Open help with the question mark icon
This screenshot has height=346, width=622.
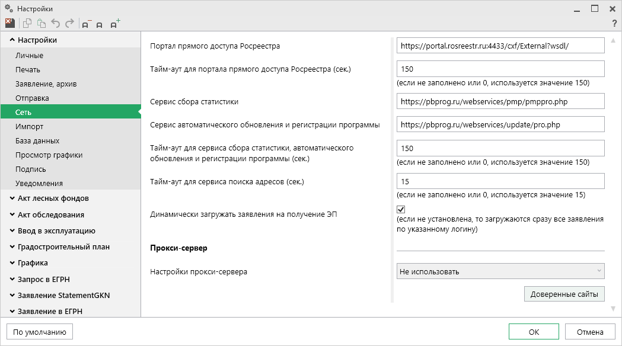pos(614,24)
